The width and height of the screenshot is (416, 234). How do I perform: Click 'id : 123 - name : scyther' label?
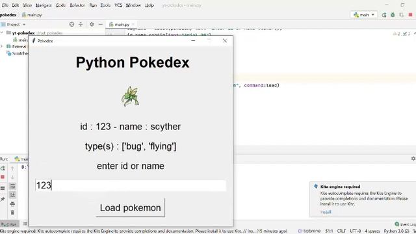pos(130,127)
